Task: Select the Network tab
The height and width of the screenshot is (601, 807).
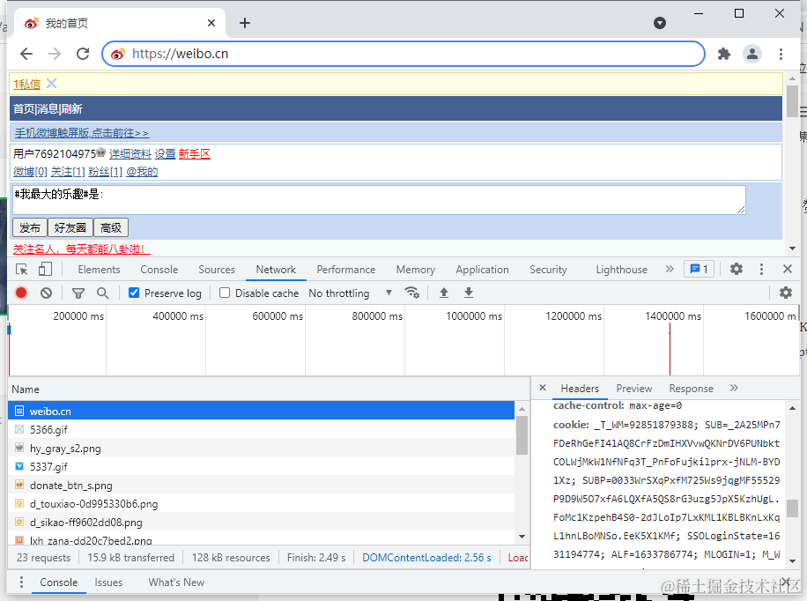Action: coord(276,270)
